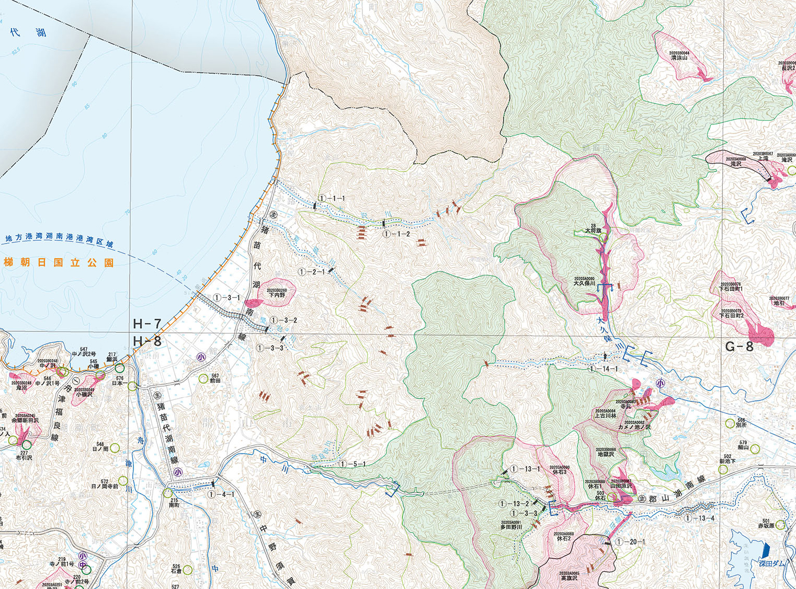The image size is (796, 589).
Task: Select the green circle marker at 579 細山
Action: click(x=756, y=448)
